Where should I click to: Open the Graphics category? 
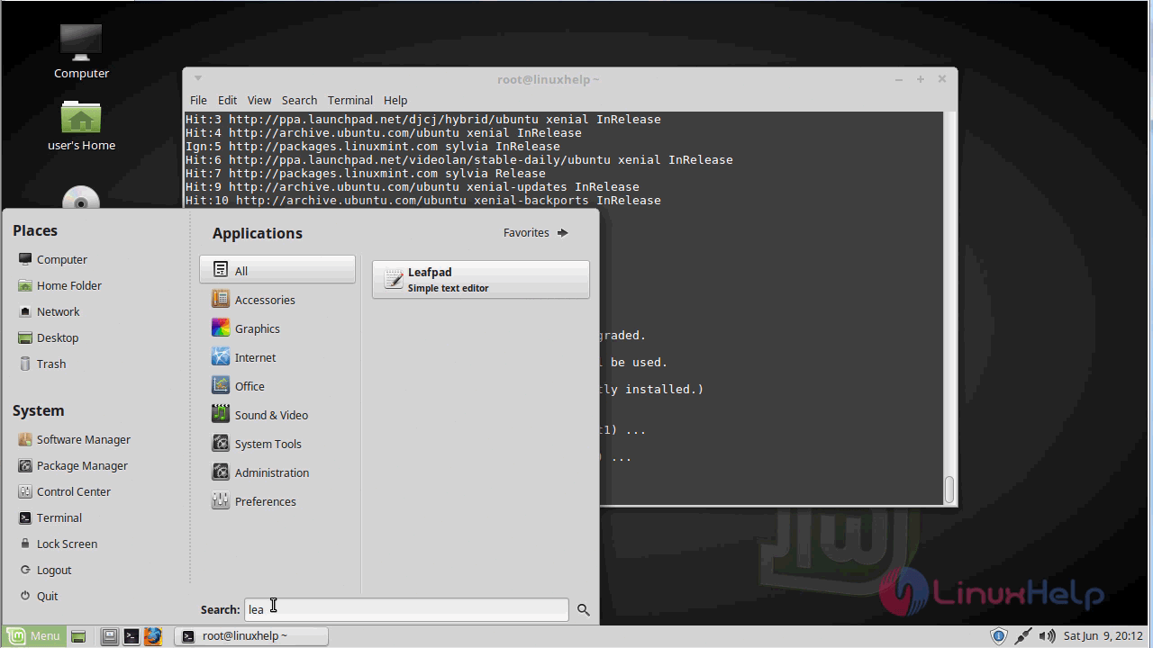tap(277, 328)
